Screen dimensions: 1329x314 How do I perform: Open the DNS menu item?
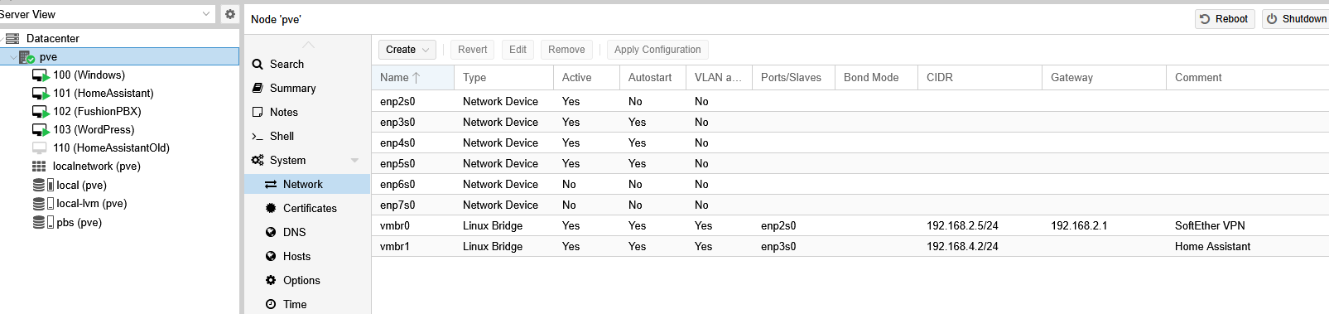[x=307, y=232]
